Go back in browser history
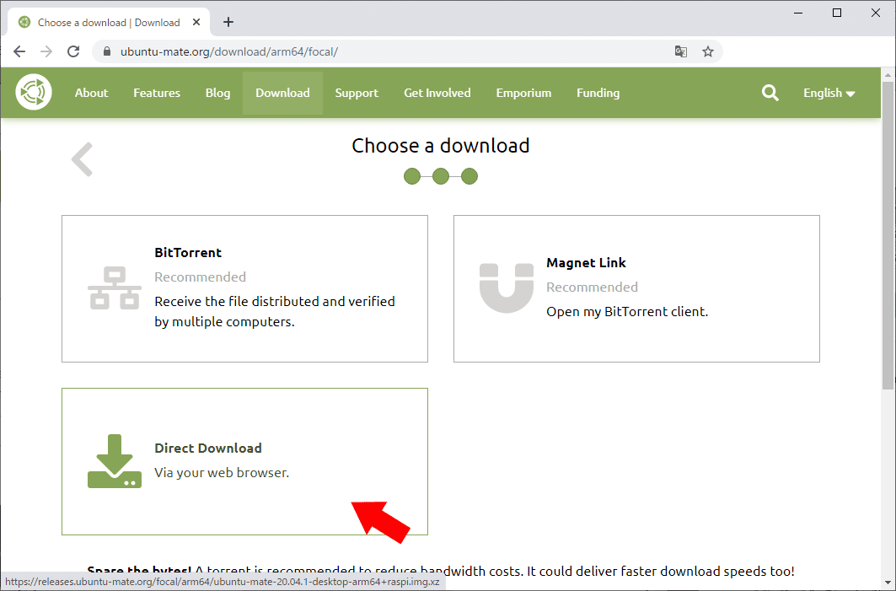The image size is (896, 591). 19,51
